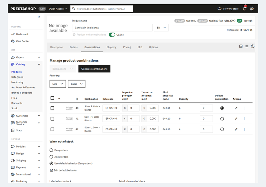The width and height of the screenshot is (266, 187).
Task: Switch to the Options tab
Action: click(153, 47)
